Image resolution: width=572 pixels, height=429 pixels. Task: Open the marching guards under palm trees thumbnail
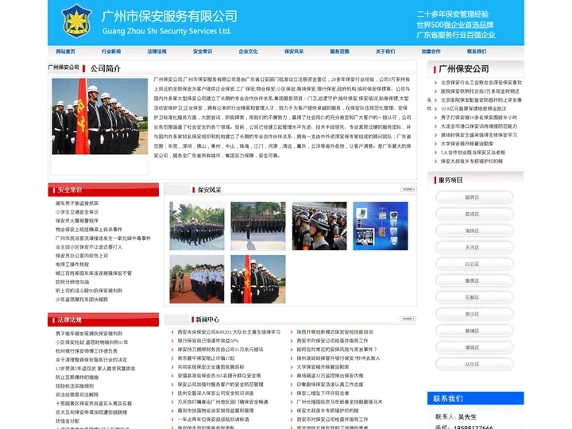(197, 226)
